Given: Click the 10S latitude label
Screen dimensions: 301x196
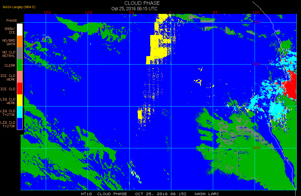Looking at the screenshot, I should tap(256, 64).
